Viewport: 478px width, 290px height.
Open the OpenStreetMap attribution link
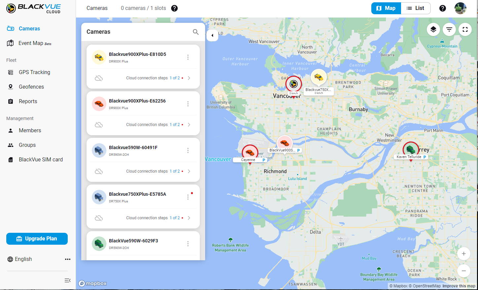[424, 286]
